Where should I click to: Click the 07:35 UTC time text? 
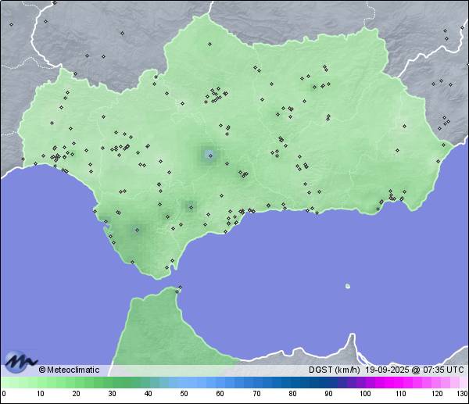click(443, 370)
